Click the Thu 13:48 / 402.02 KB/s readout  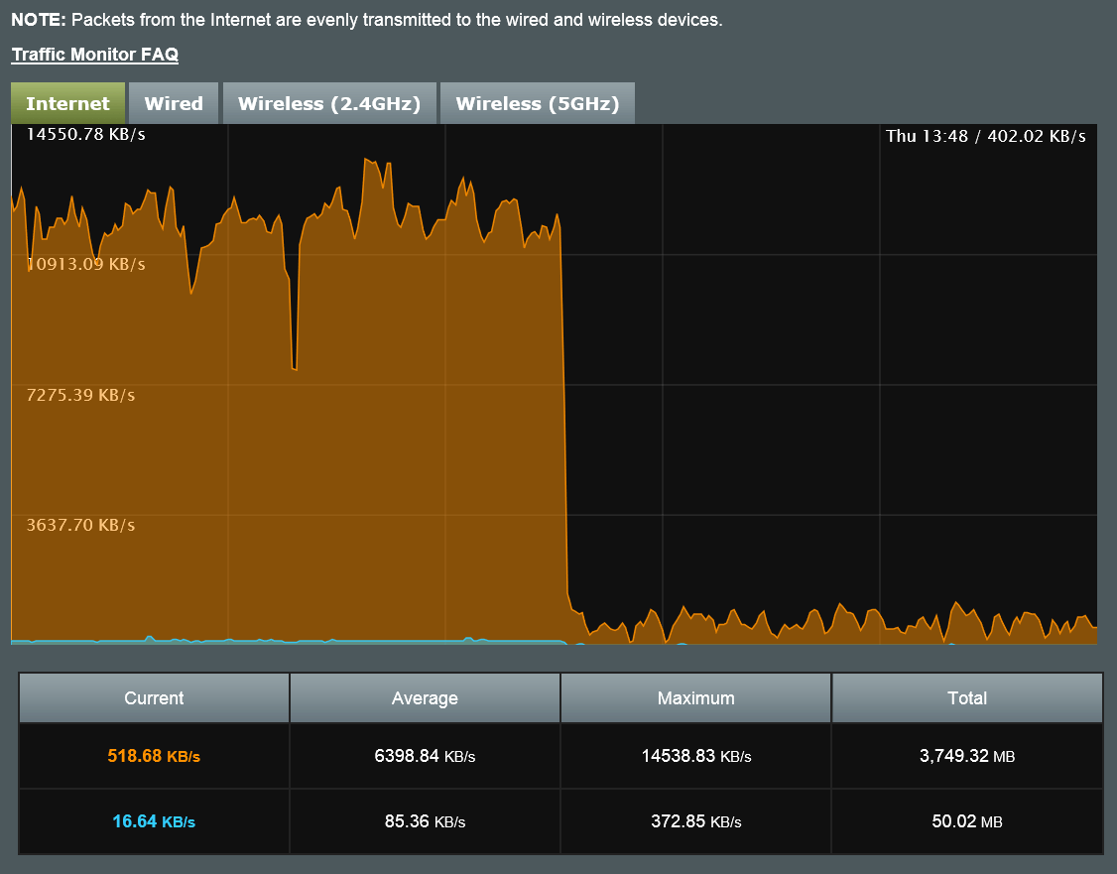[x=986, y=136]
